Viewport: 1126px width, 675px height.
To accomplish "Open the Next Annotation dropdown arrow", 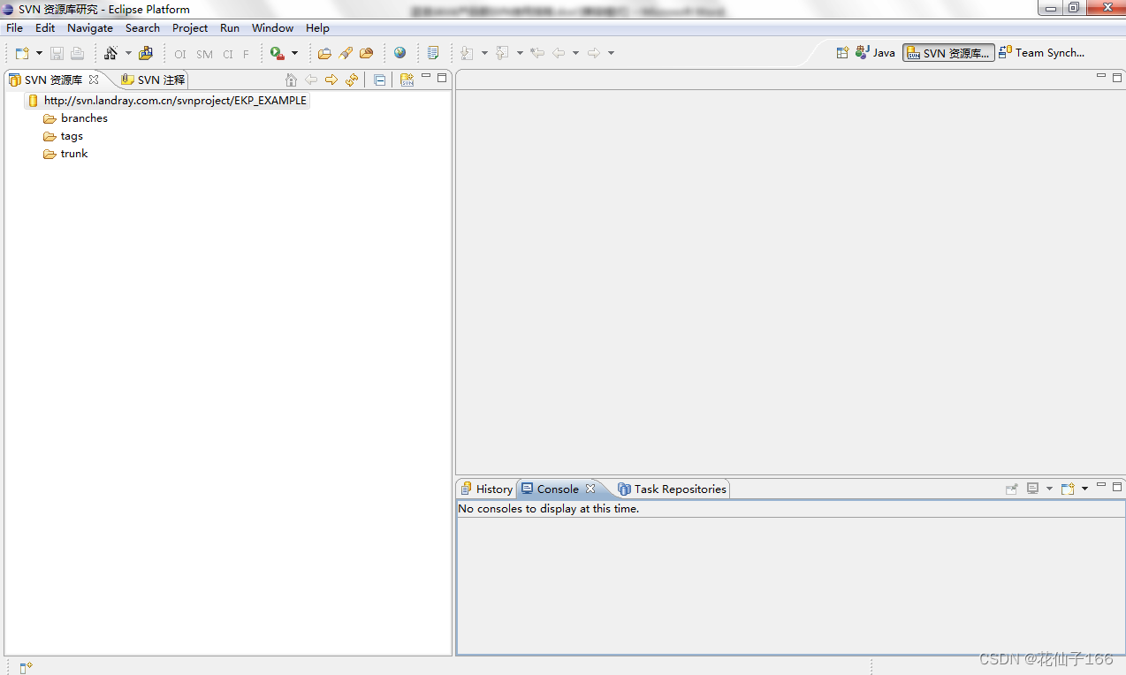I will point(484,54).
